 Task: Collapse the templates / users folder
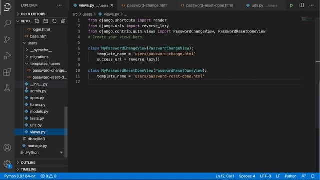41,64
